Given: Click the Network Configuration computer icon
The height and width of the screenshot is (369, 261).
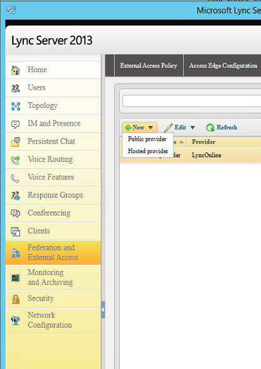Looking at the screenshot, I should (16, 320).
